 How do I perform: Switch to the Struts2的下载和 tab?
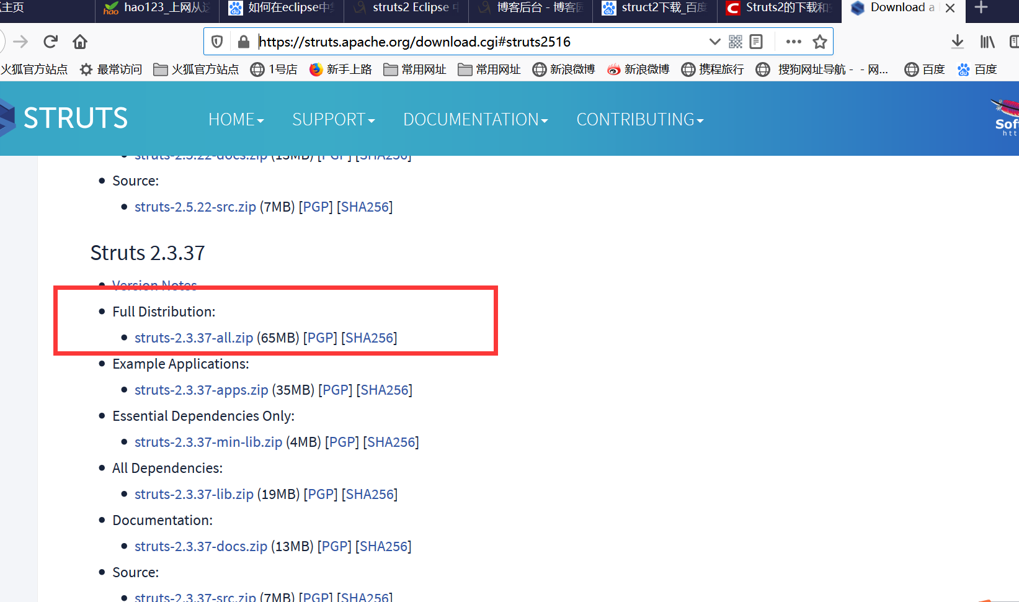(778, 7)
